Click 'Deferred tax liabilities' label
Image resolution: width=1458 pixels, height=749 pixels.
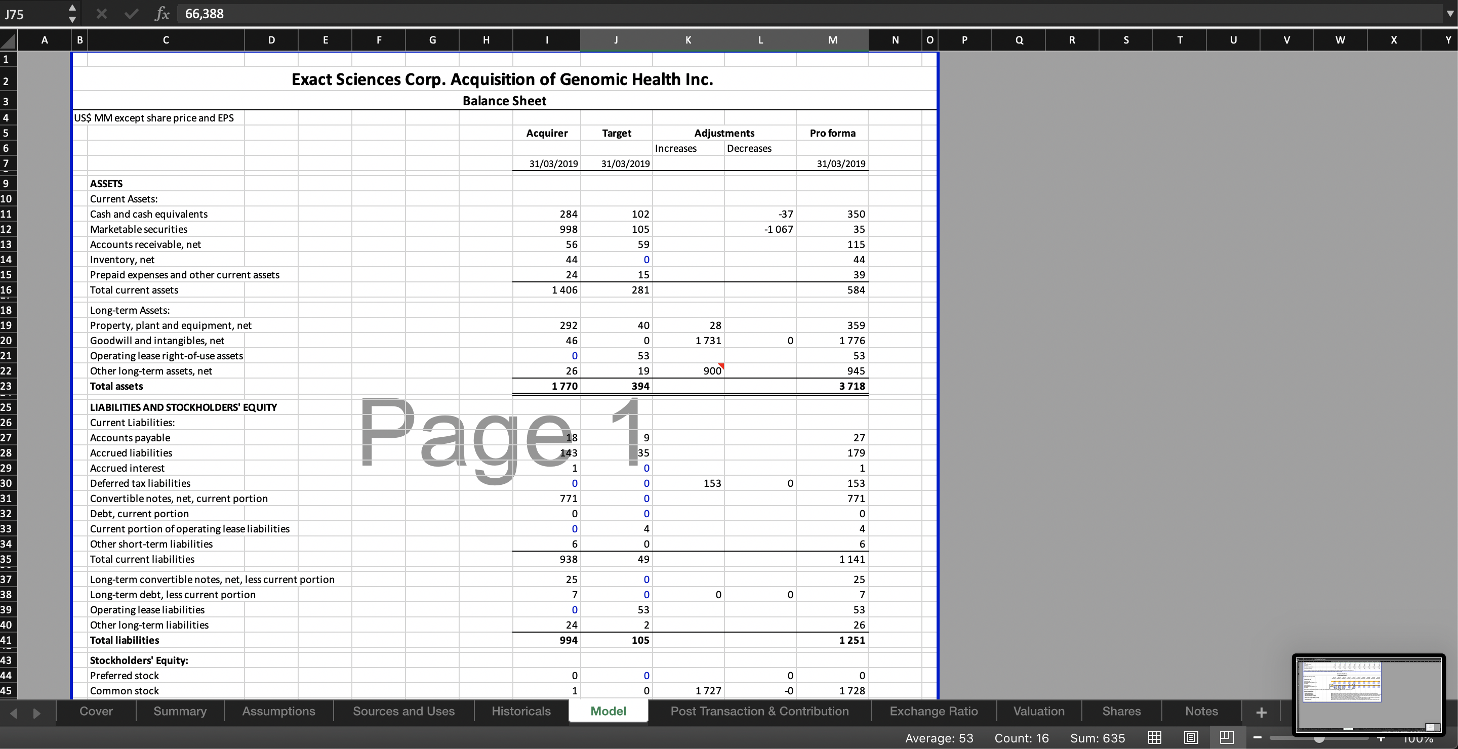point(140,483)
